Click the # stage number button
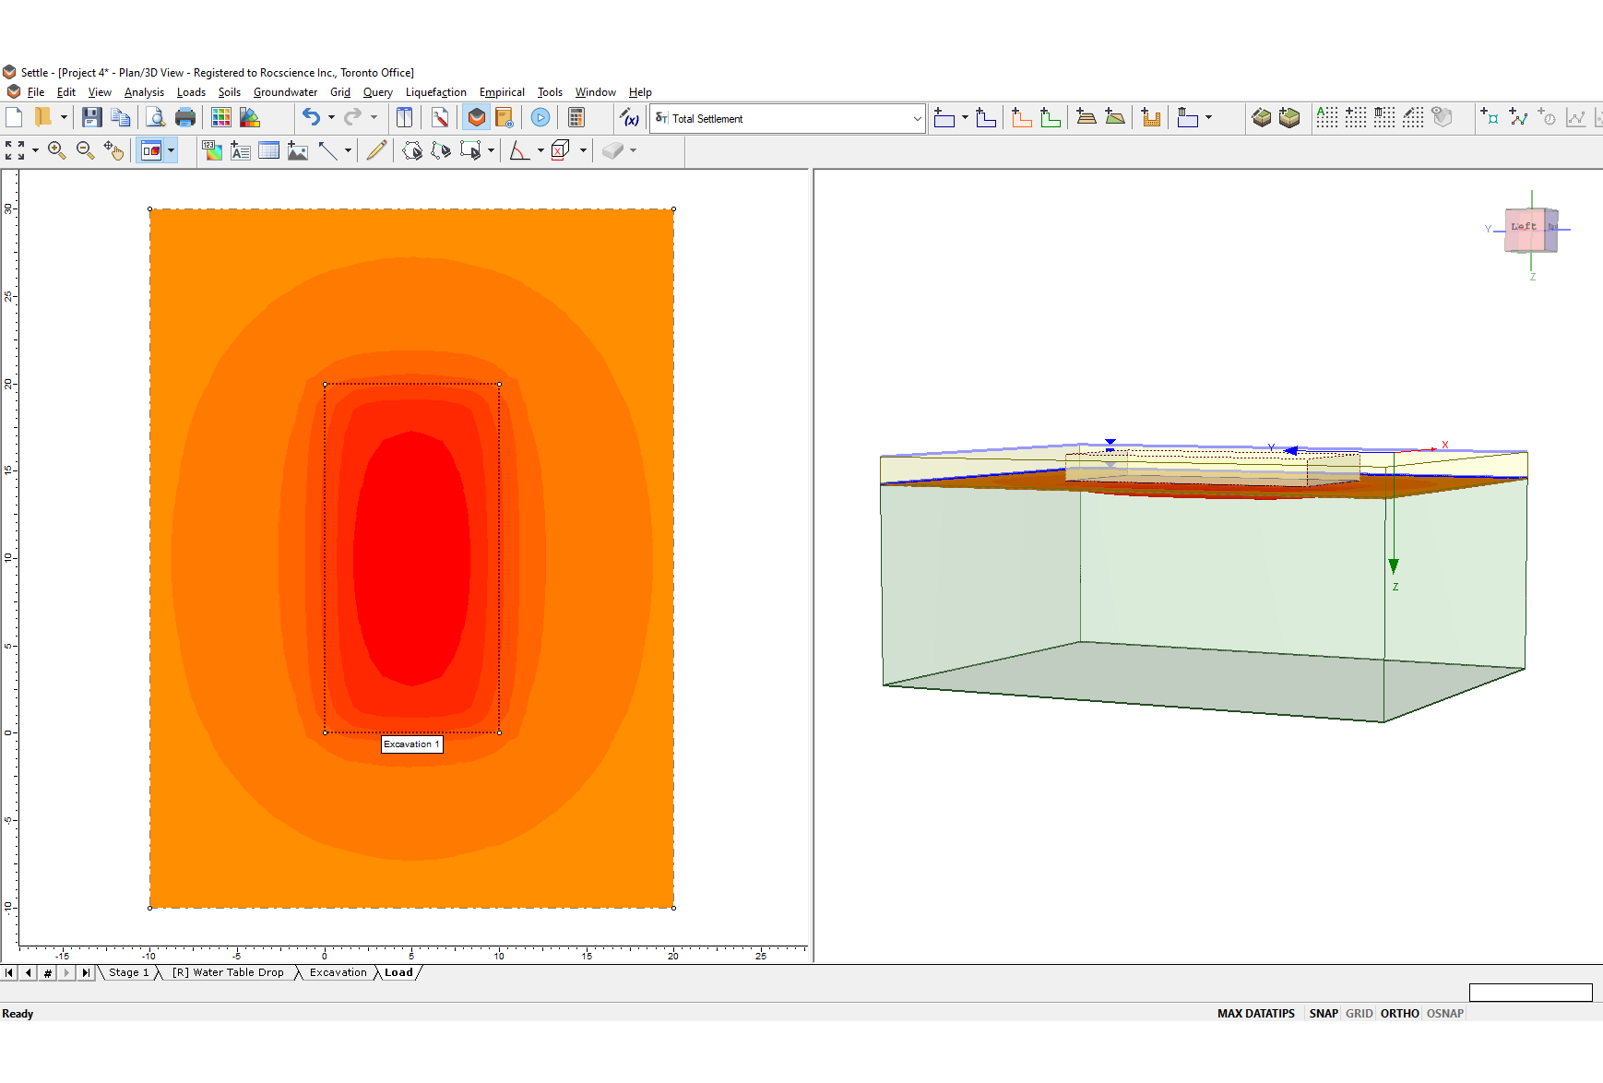Viewport: 1603px width, 1083px height. click(48, 972)
